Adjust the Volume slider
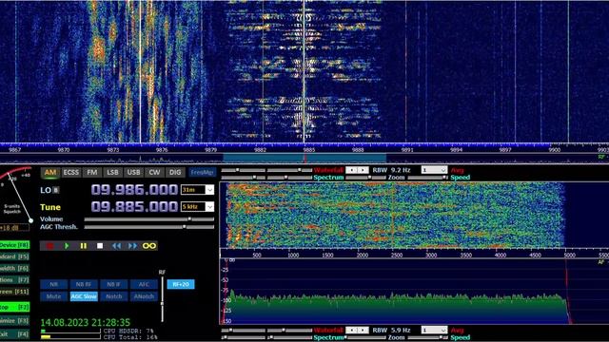The image size is (609, 342). pyautogui.click(x=149, y=219)
